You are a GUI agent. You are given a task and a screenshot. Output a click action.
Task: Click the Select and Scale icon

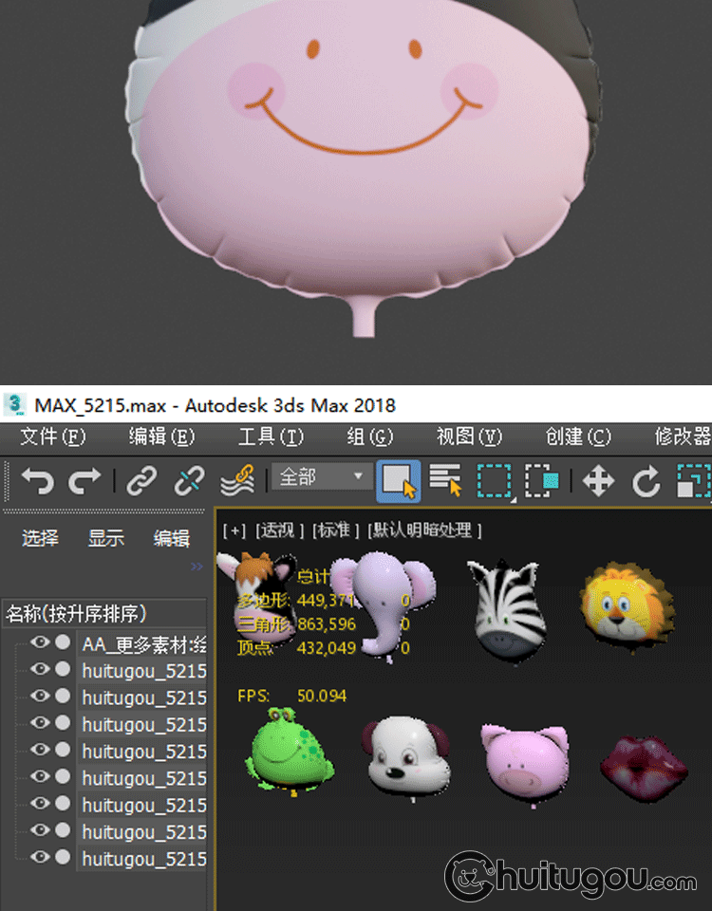(694, 481)
